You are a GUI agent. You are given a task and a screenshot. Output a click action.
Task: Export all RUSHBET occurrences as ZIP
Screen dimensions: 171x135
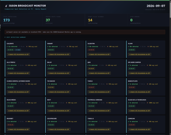(18, 129)
